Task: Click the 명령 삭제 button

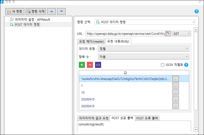Action: 36,11
